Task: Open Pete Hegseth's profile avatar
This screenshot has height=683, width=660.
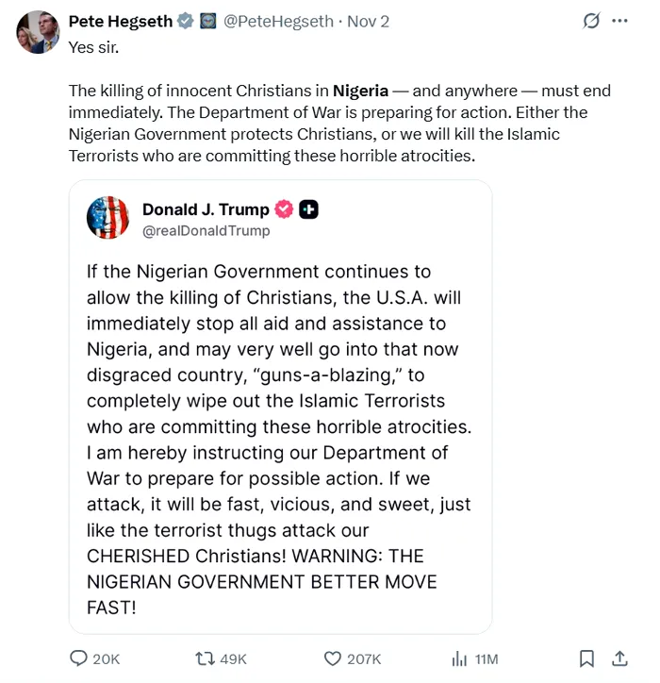Action: coord(38,32)
